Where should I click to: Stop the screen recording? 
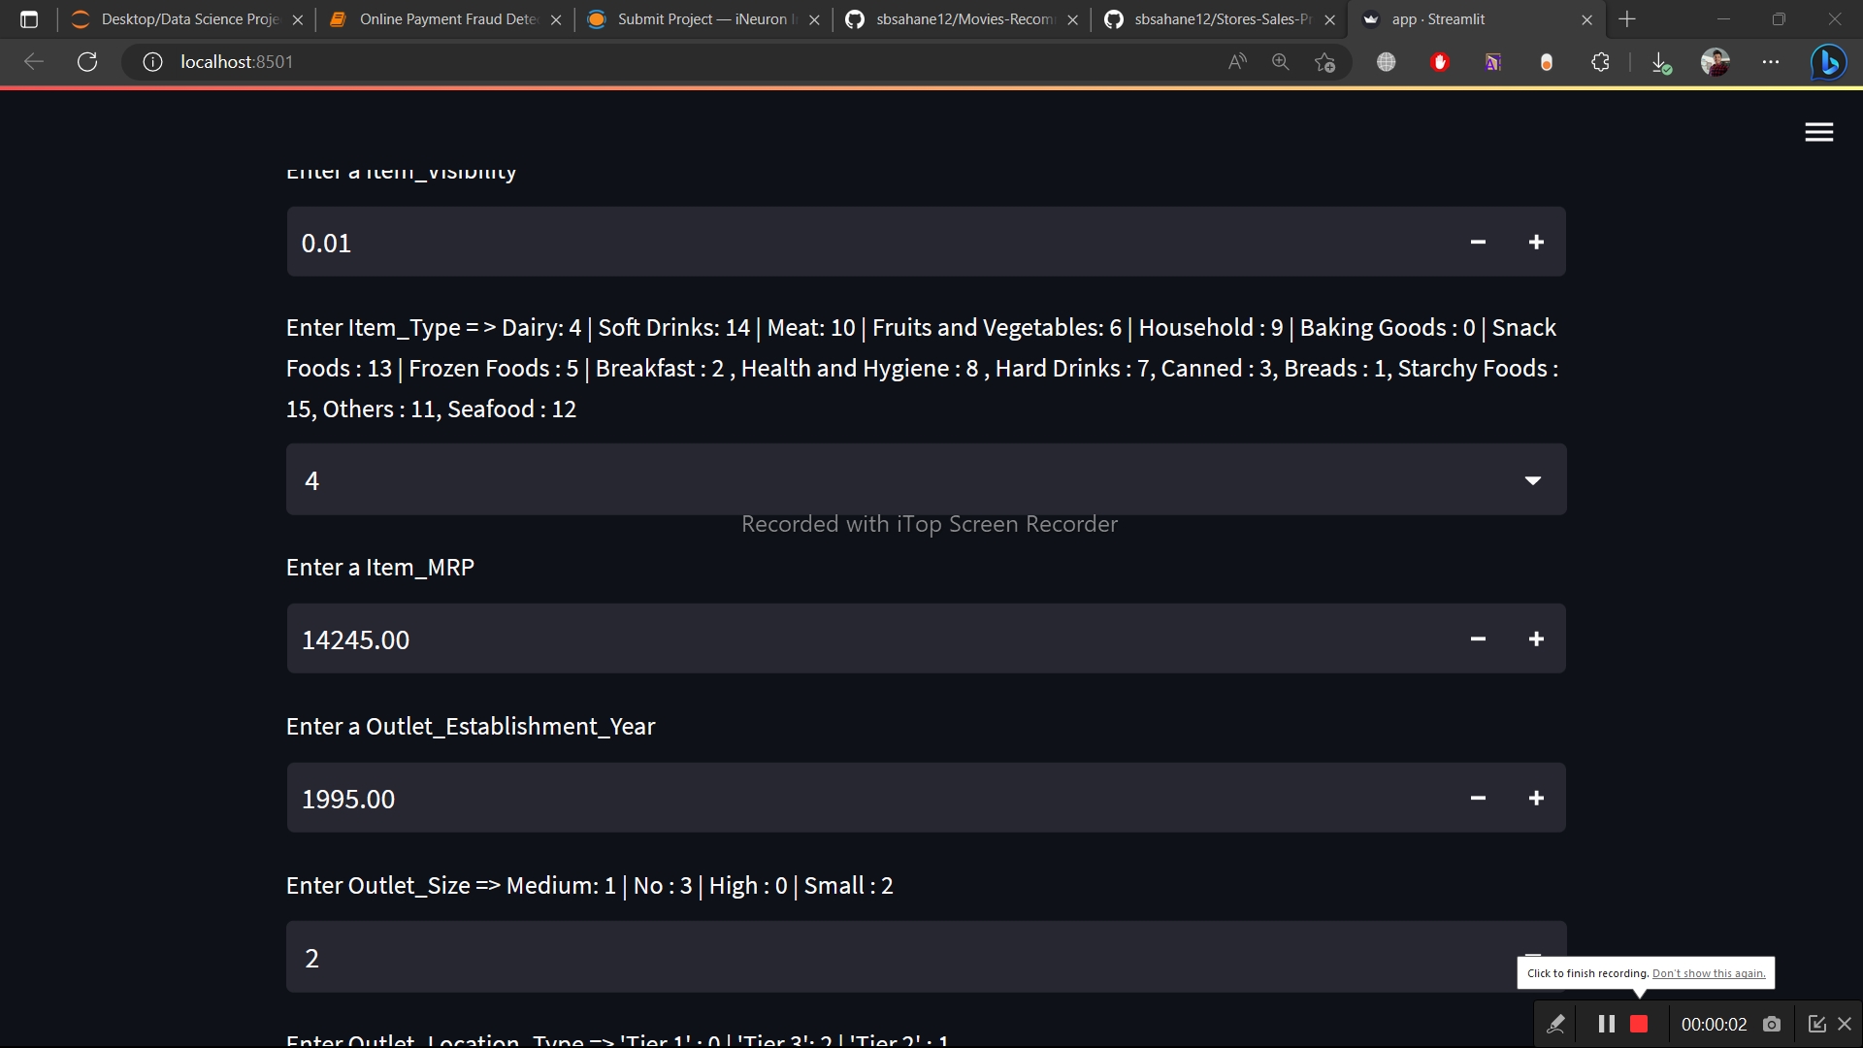1639,1025
